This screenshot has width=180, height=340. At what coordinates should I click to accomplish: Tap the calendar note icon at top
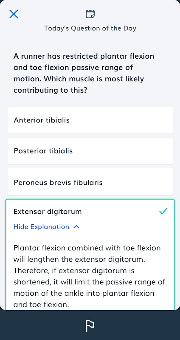pos(90,14)
